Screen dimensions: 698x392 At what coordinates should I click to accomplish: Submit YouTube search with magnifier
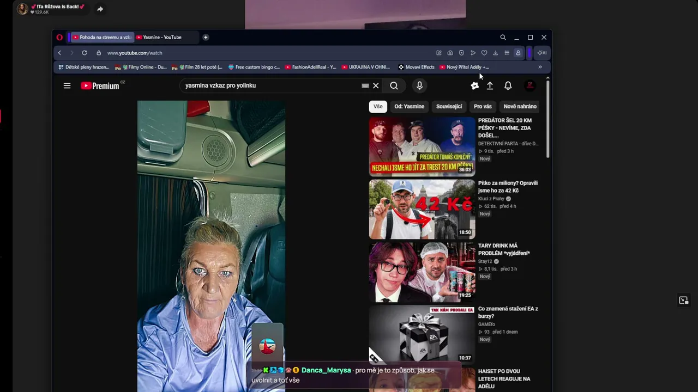394,85
